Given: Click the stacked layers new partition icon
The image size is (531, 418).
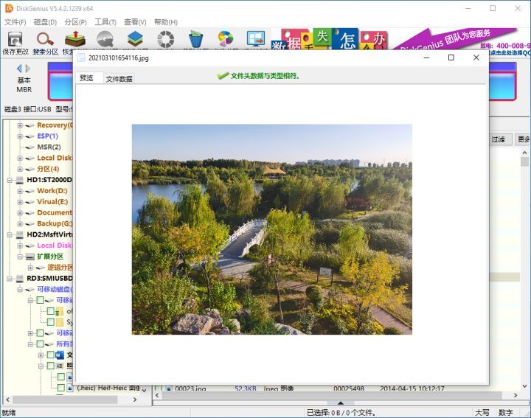Looking at the screenshot, I should click(135, 39).
